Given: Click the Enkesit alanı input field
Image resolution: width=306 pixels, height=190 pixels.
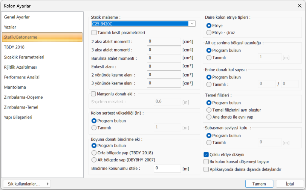Looking at the screenshot, I should (x=164, y=66).
